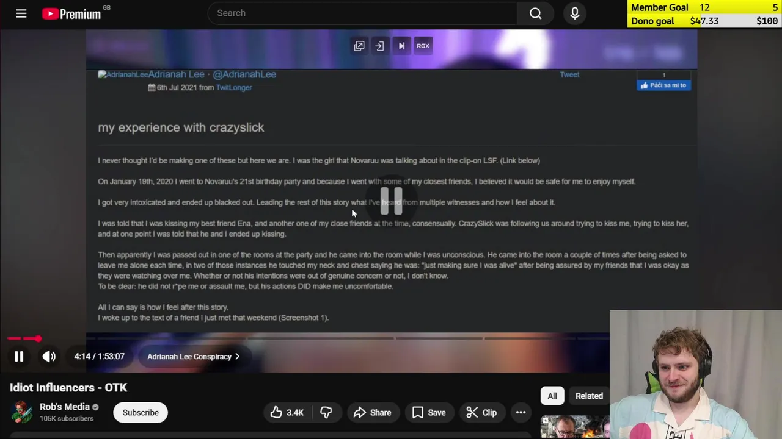Screen dimensions: 782x439
Task: Click the magnifier search button
Action: click(535, 13)
